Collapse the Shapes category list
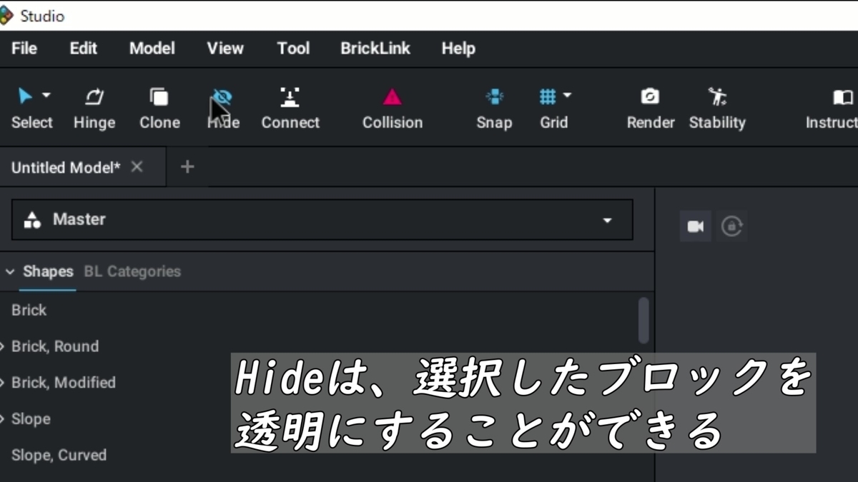The height and width of the screenshot is (482, 858). click(9, 272)
